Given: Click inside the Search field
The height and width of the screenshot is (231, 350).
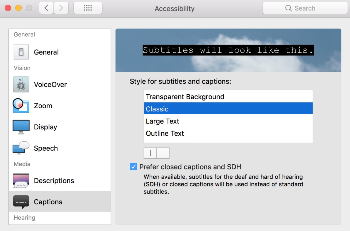Looking at the screenshot, I should click(x=305, y=8).
